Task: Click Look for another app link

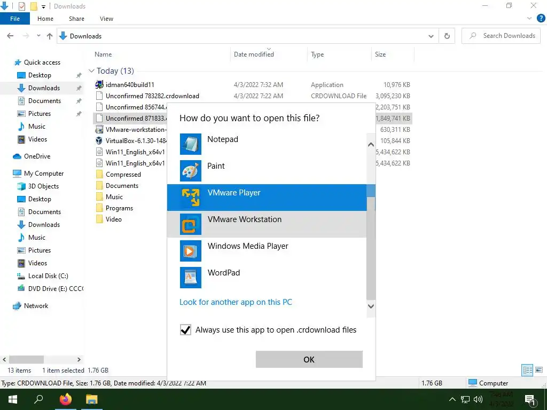Action: coord(236,302)
